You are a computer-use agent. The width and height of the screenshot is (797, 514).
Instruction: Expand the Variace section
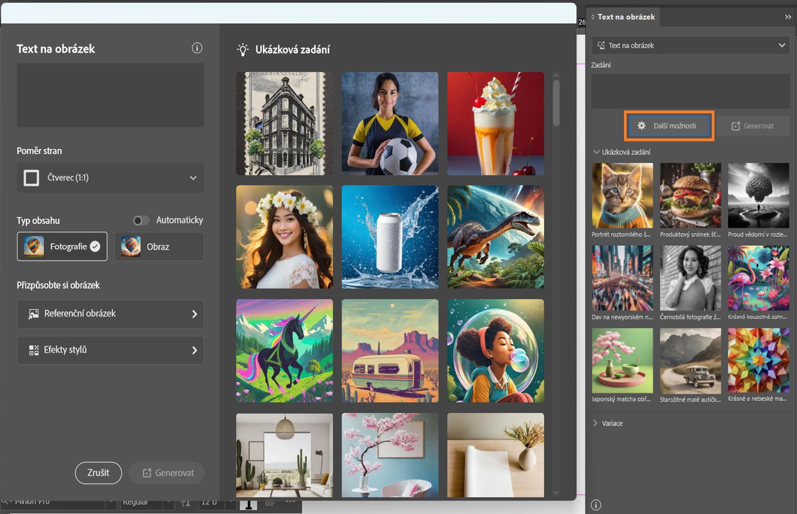pyautogui.click(x=596, y=423)
